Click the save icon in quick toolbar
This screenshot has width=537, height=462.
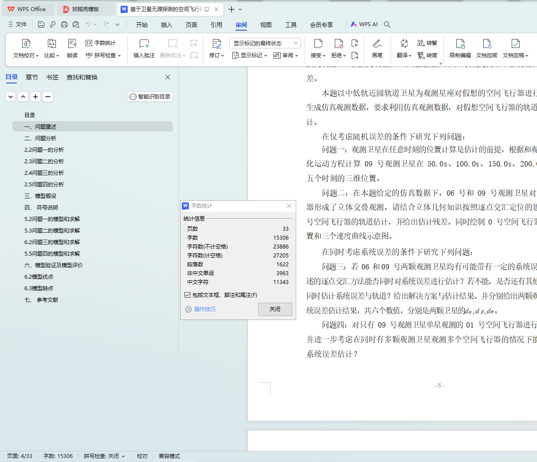pos(41,24)
